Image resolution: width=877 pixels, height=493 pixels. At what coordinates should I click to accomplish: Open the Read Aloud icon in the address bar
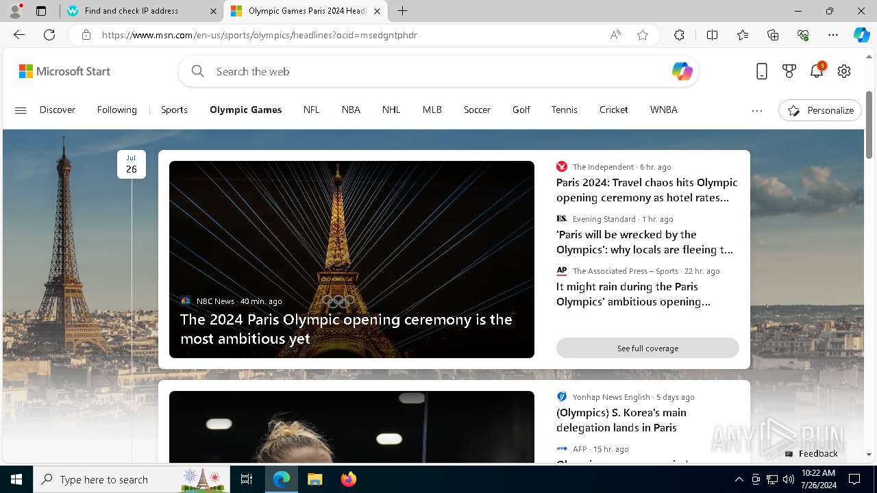[615, 35]
